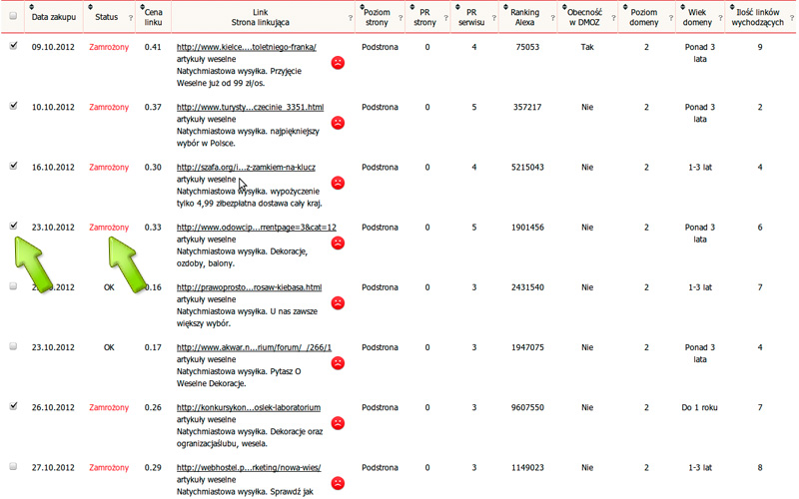This screenshot has height=499, width=799.
Task: Click the red sad face beside the turysty link
Action: coord(338,123)
